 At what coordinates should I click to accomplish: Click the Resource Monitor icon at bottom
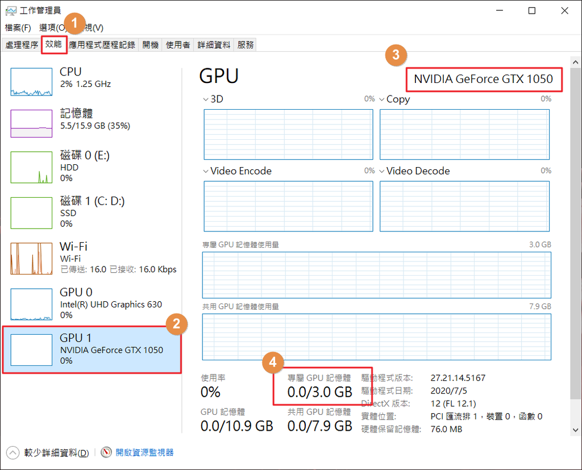coord(106,452)
